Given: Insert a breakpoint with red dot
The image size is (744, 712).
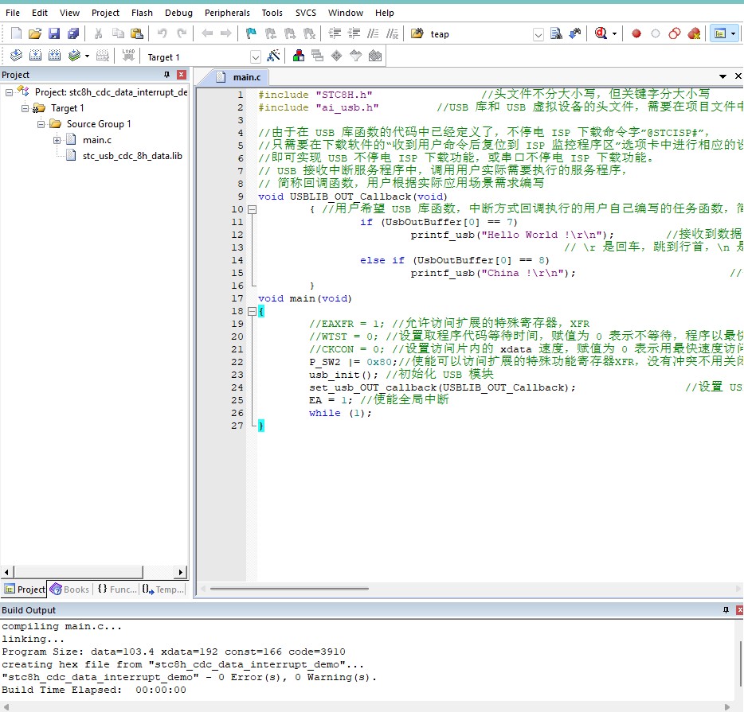Looking at the screenshot, I should pyautogui.click(x=636, y=33).
